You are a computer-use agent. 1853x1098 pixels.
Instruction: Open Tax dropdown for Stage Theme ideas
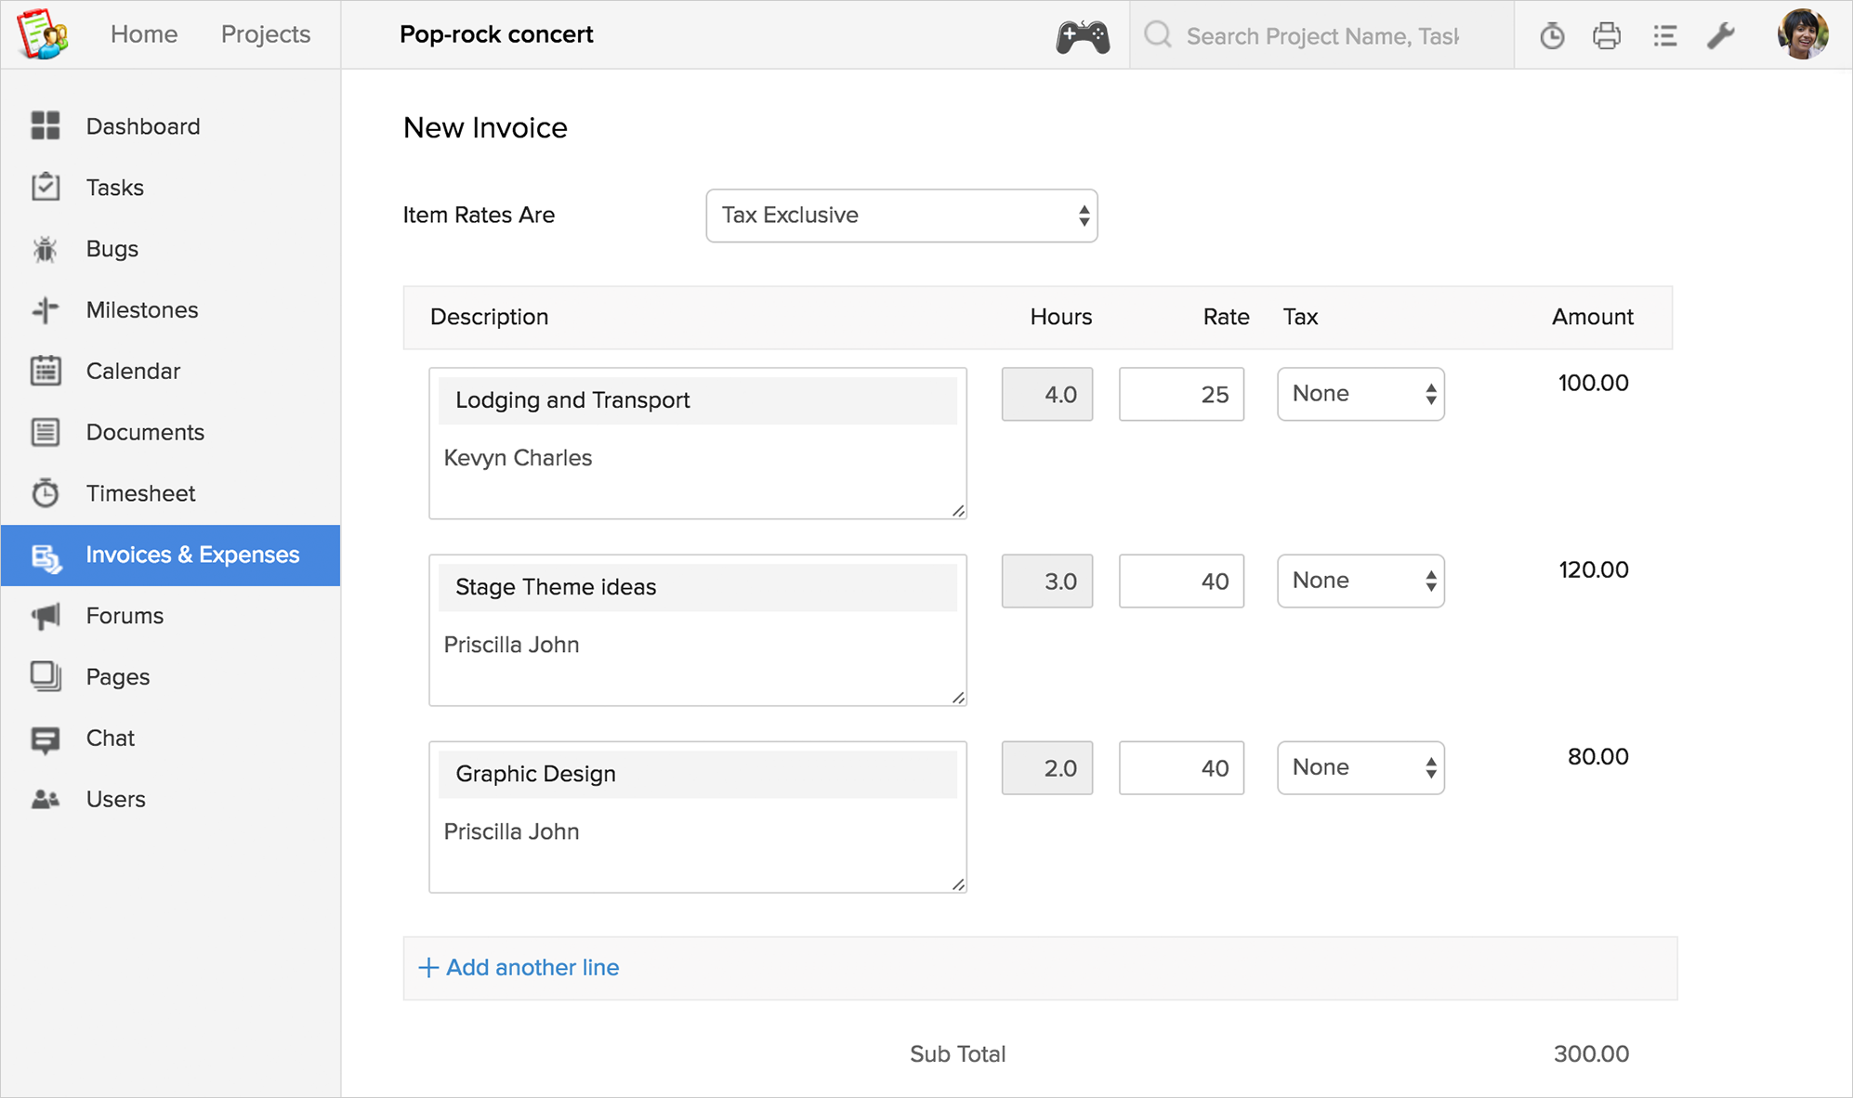(x=1360, y=581)
